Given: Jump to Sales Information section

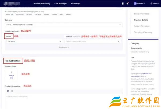Looking at the screenshot, I should tap(142, 26).
